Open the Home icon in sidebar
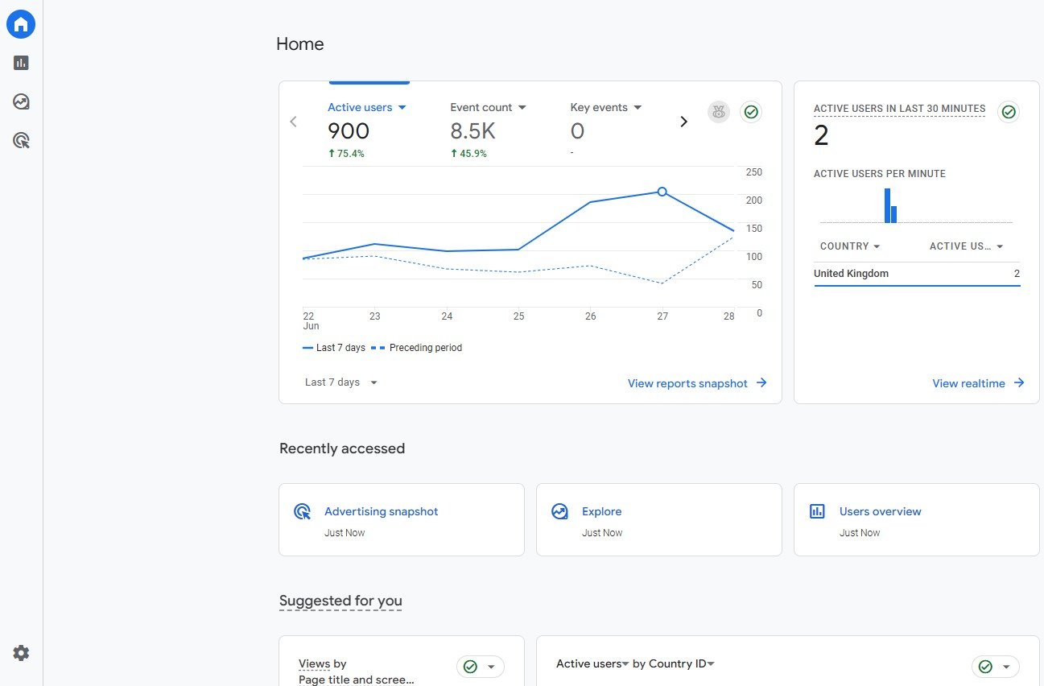This screenshot has height=686, width=1044. [21, 24]
